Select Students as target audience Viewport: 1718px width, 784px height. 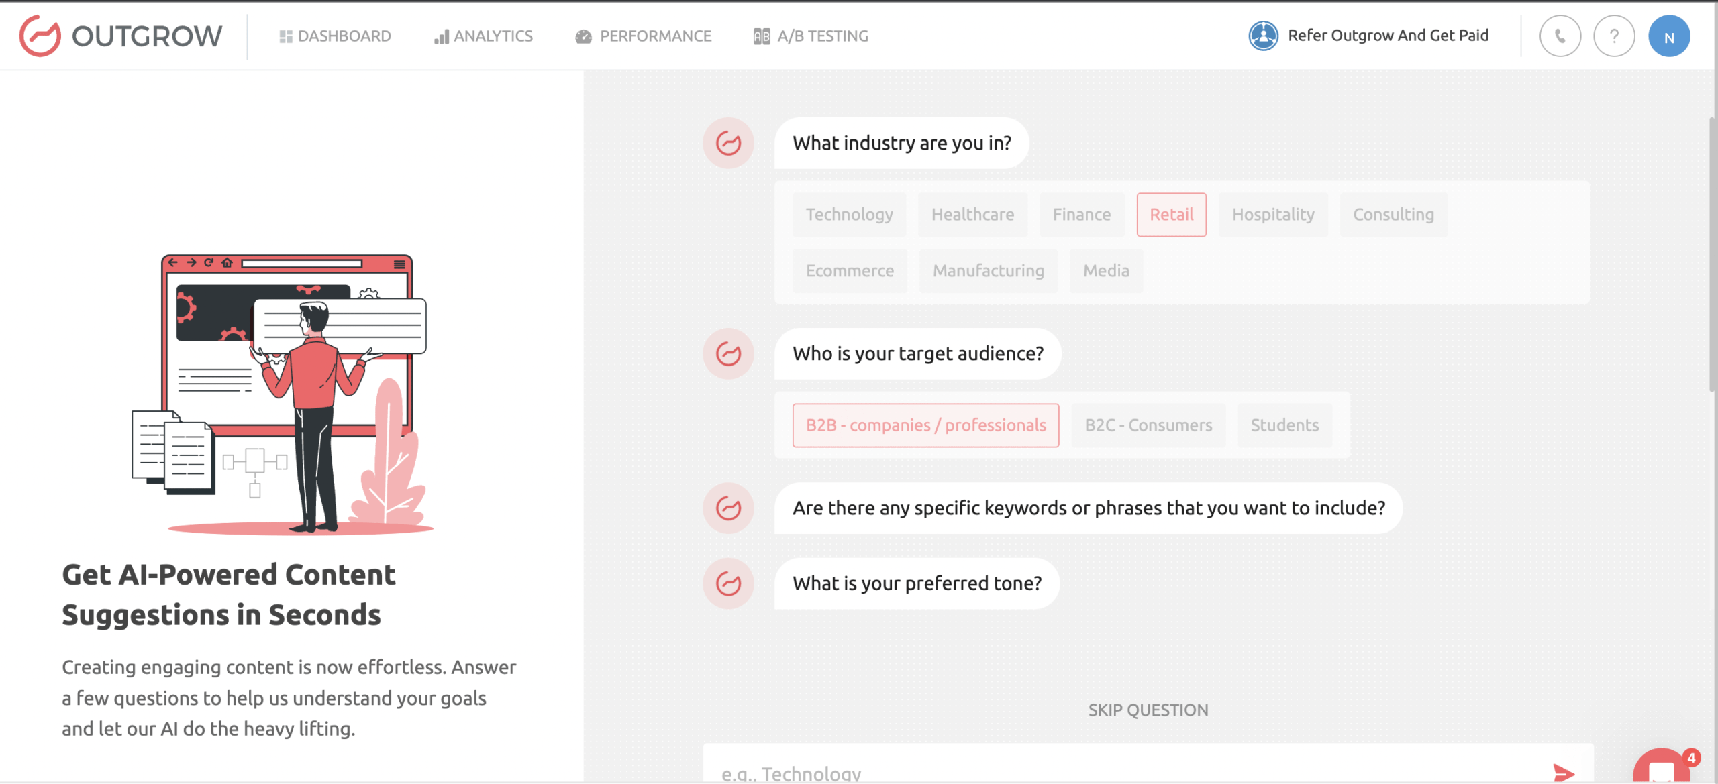tap(1284, 425)
